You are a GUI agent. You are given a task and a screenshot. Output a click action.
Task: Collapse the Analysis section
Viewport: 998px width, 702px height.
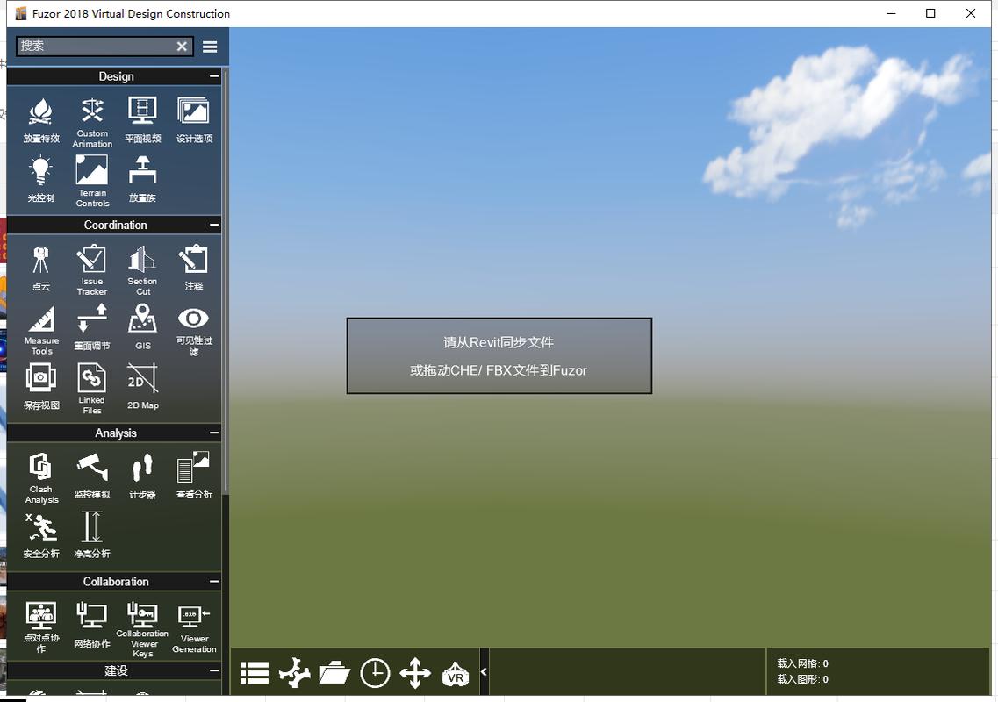tap(214, 433)
